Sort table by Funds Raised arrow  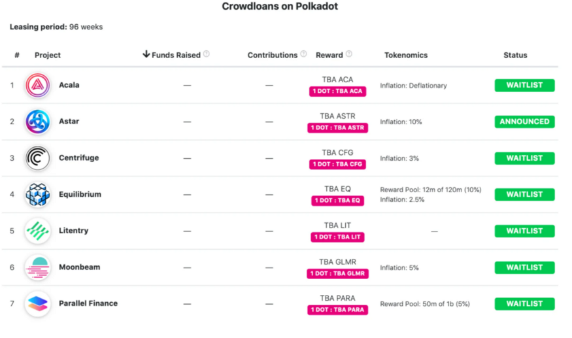click(146, 54)
